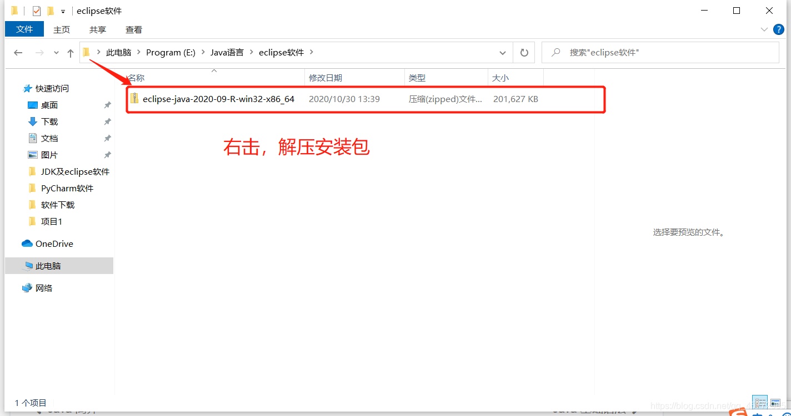
Task: Open 软件下载 folder in sidebar
Action: [x=58, y=205]
